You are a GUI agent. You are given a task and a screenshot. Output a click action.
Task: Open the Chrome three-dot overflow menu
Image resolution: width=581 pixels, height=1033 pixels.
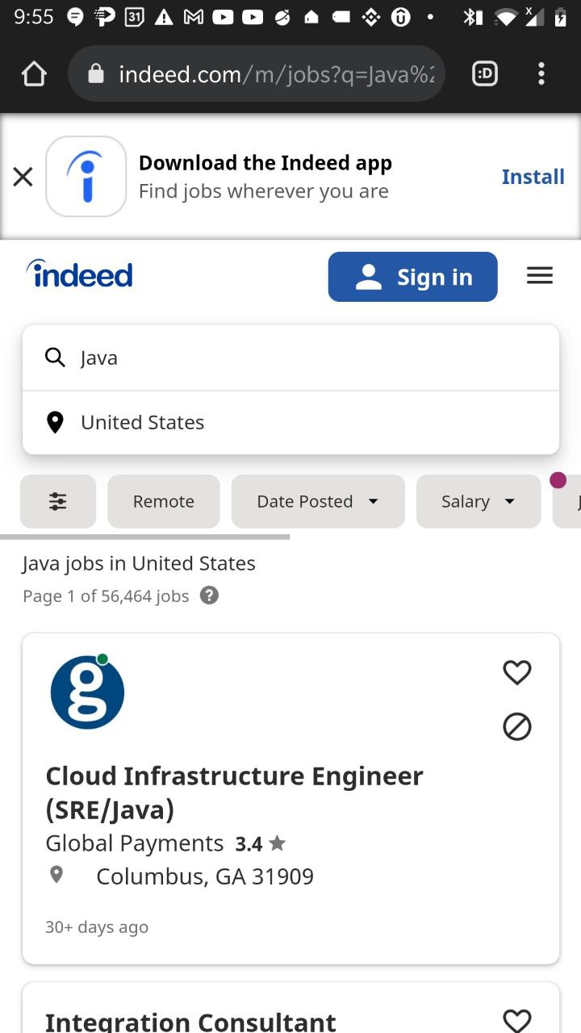(541, 74)
